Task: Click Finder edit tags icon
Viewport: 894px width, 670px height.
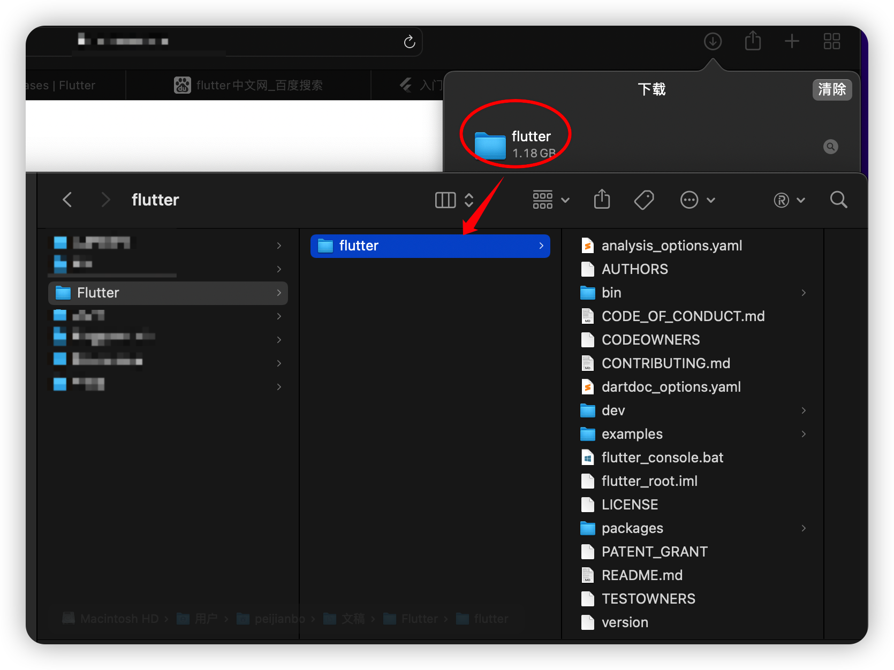Action: coord(644,200)
